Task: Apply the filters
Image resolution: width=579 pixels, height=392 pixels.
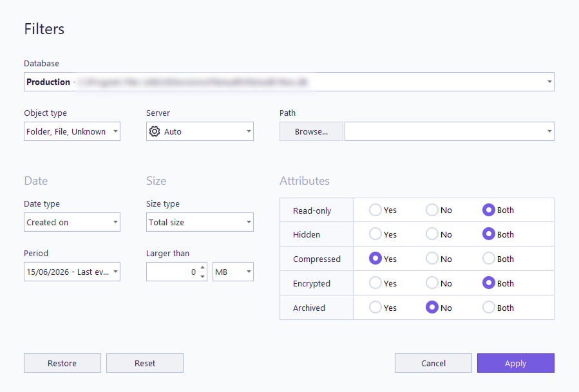Action: 515,363
